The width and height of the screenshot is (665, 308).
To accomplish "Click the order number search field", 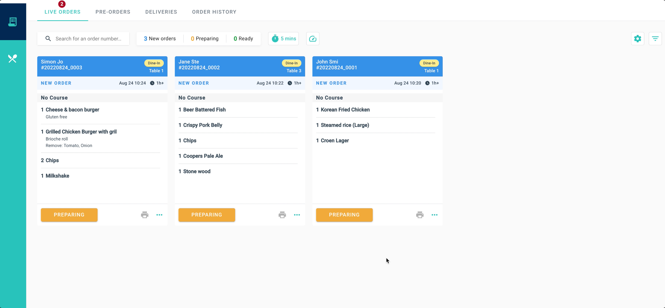I will tap(88, 39).
